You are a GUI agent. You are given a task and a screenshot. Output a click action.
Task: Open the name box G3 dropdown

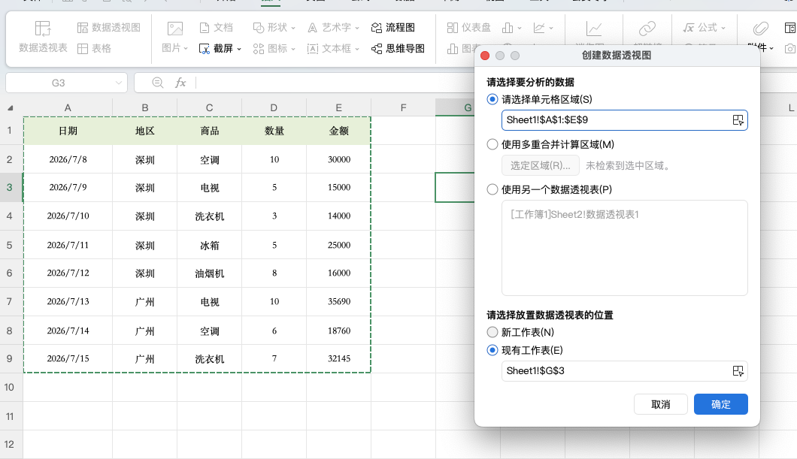pyautogui.click(x=119, y=83)
